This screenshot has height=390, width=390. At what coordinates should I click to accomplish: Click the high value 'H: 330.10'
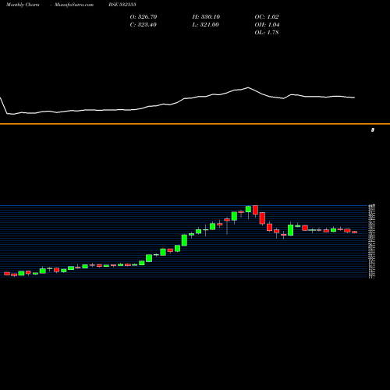[x=206, y=17]
